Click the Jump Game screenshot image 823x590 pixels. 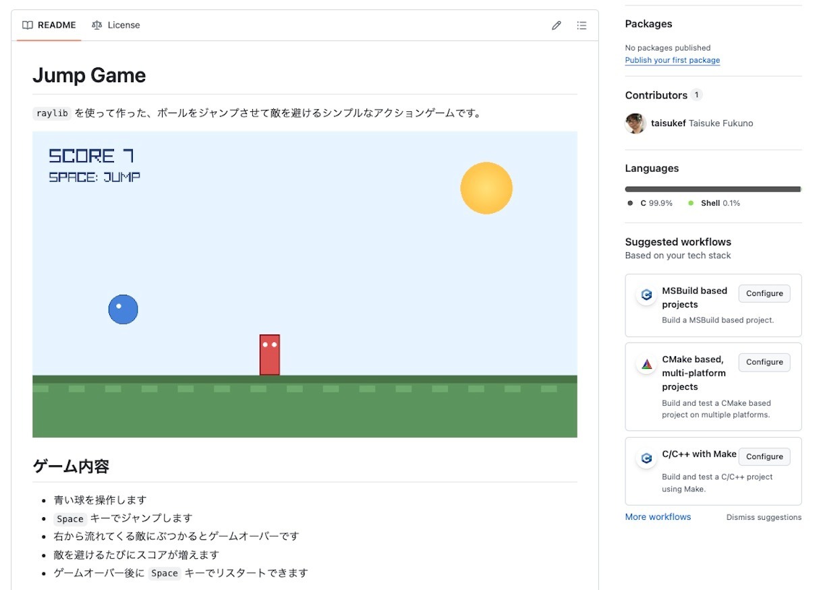(x=305, y=284)
